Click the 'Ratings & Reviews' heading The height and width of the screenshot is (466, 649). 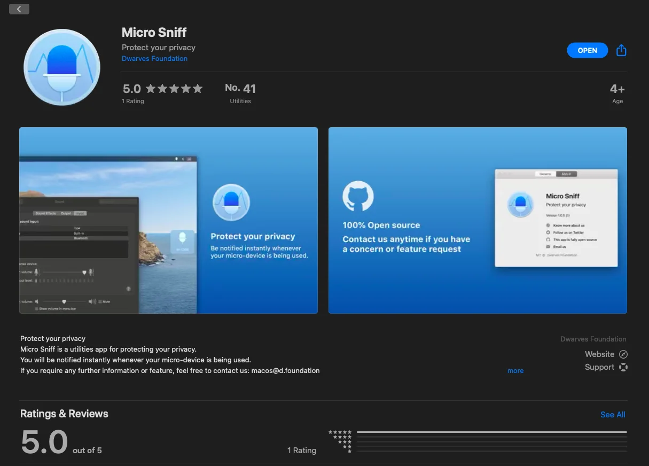(x=64, y=414)
